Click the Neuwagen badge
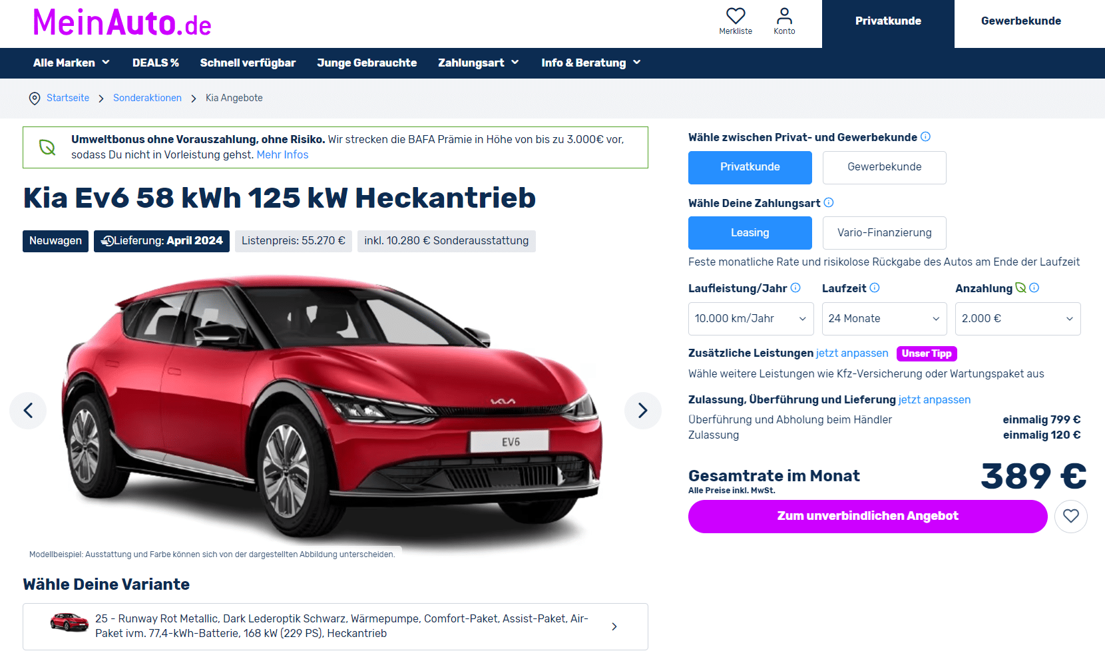This screenshot has height=659, width=1105. (x=55, y=241)
